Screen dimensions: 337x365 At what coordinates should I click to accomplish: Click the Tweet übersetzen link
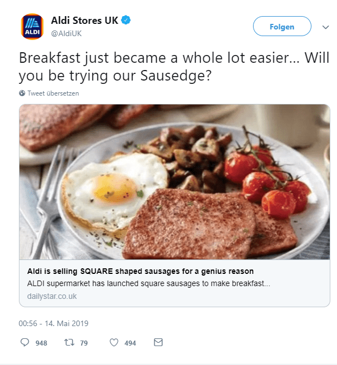coord(53,93)
